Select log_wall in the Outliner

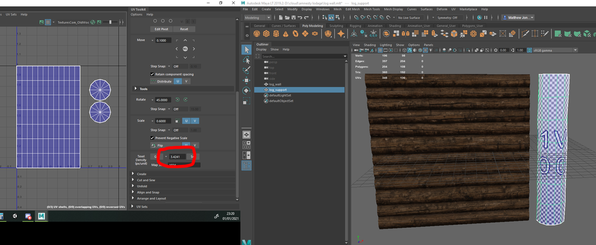click(x=275, y=84)
